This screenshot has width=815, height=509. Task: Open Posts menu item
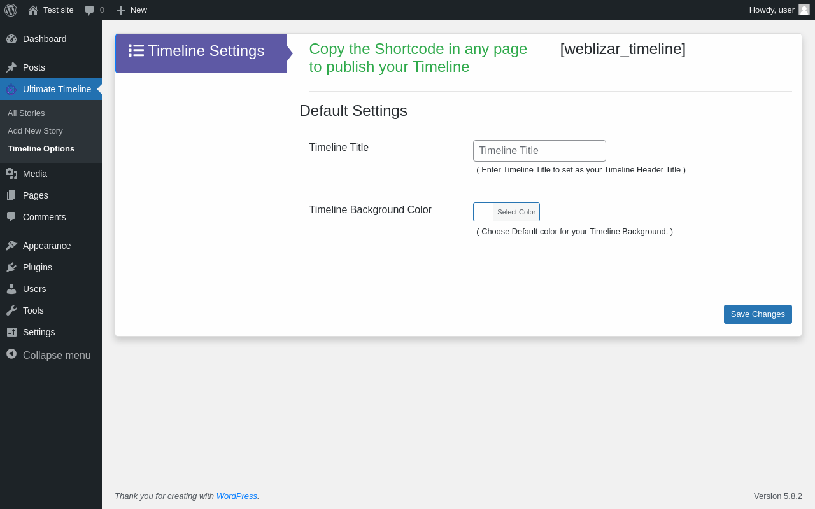tap(51, 67)
